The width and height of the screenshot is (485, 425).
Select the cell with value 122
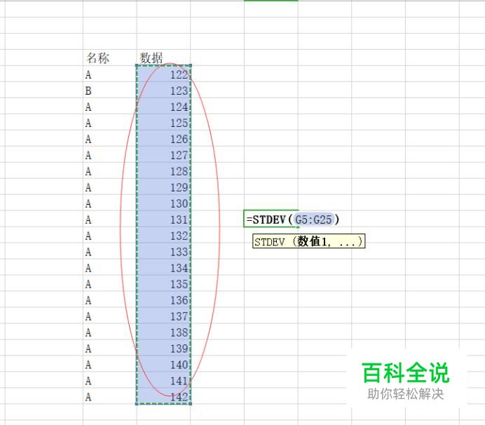click(x=163, y=74)
